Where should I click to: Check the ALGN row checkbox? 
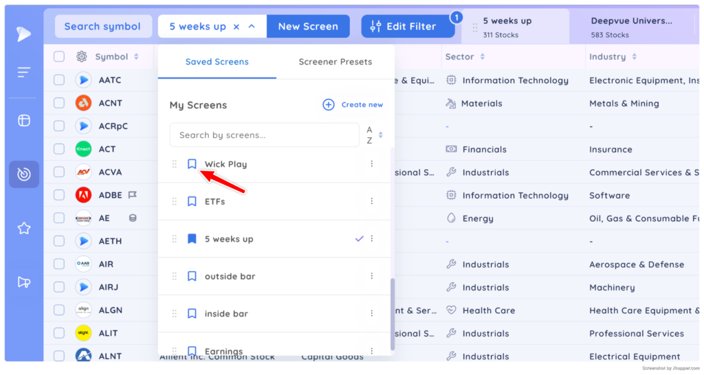59,310
